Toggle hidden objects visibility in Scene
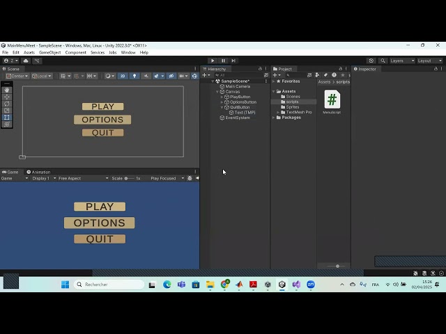This screenshot has width=446, height=334. point(171,76)
